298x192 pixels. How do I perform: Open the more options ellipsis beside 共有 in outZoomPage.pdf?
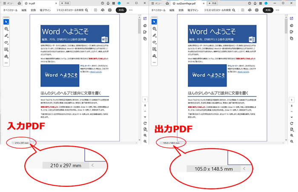click(278, 10)
